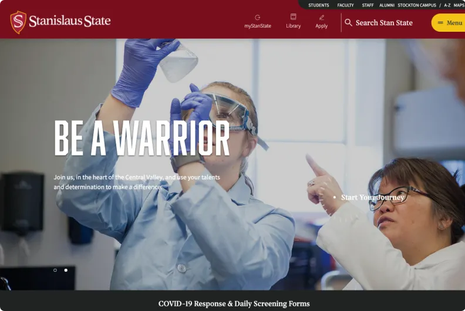The height and width of the screenshot is (311, 465).
Task: Select the second slideshow dot indicator
Action: tap(66, 270)
